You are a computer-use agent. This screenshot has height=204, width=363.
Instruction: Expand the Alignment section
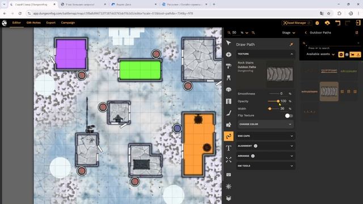[265, 146]
